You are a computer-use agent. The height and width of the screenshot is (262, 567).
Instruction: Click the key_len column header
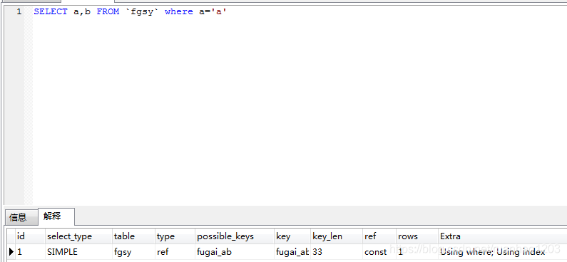click(337, 236)
